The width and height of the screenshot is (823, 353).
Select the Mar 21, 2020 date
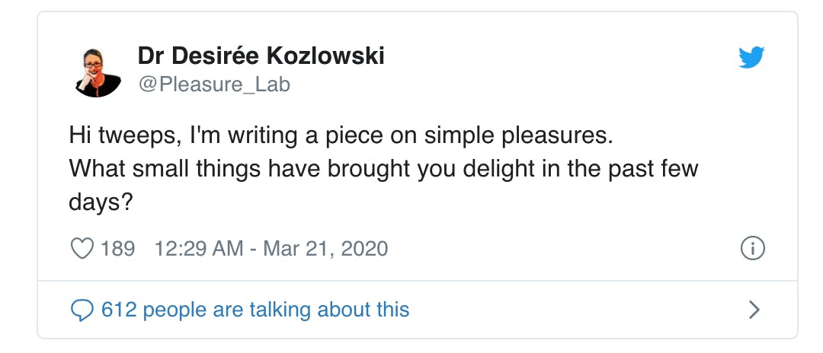325,248
